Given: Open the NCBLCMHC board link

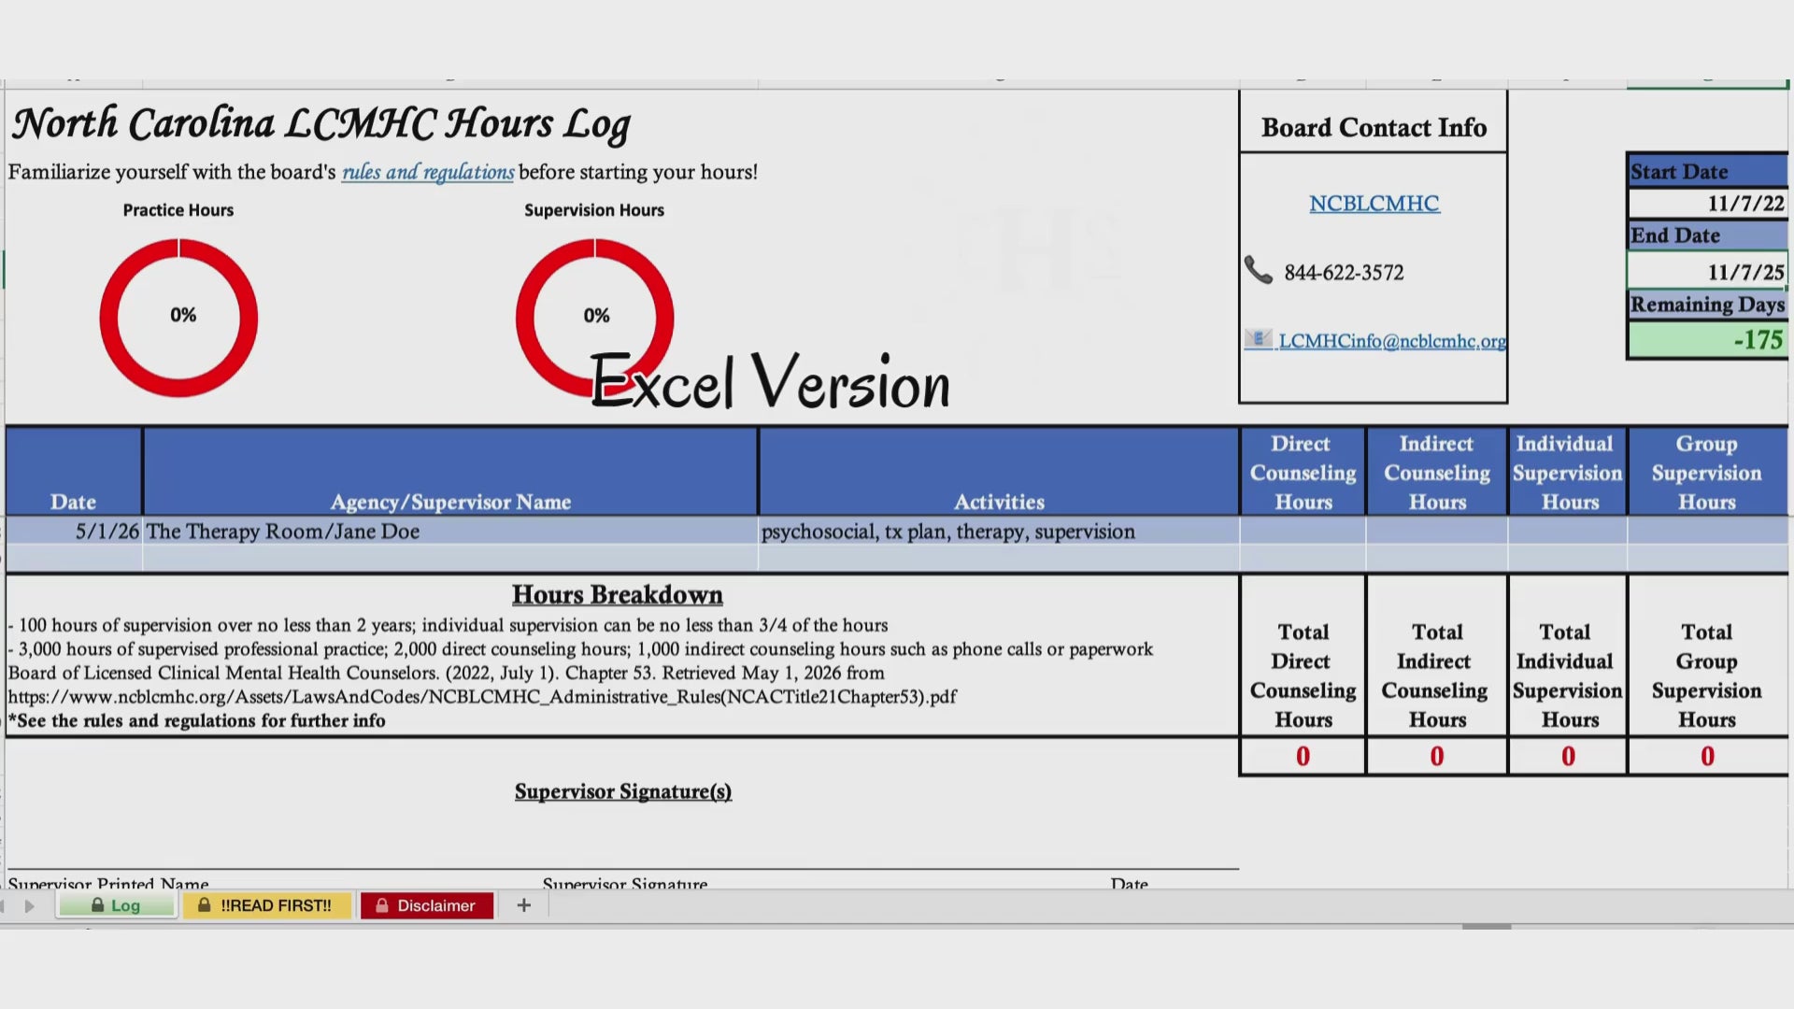Looking at the screenshot, I should pyautogui.click(x=1374, y=203).
